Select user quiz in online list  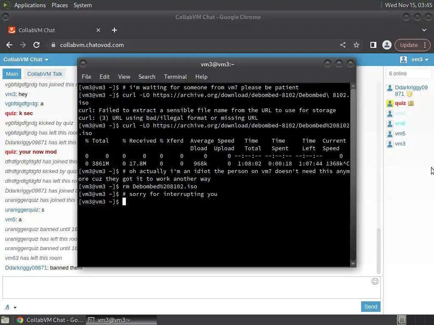pyautogui.click(x=400, y=103)
